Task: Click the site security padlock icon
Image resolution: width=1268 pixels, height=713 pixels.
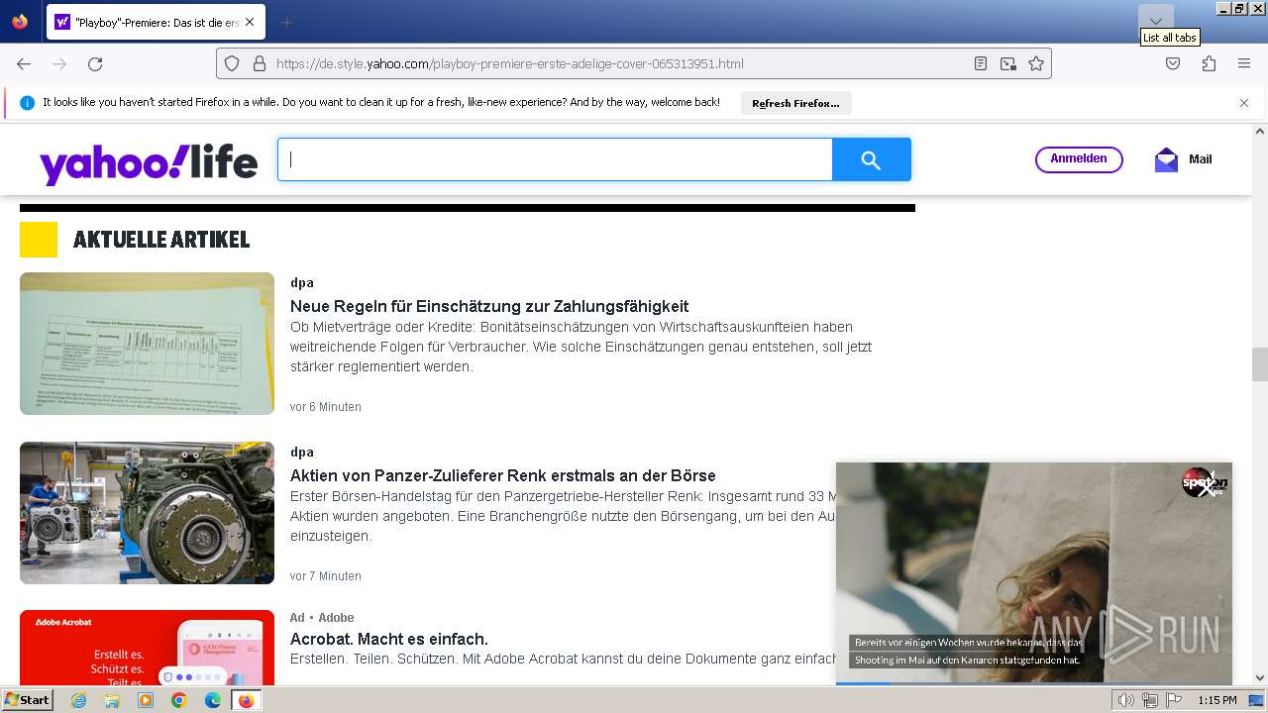Action: tap(260, 63)
